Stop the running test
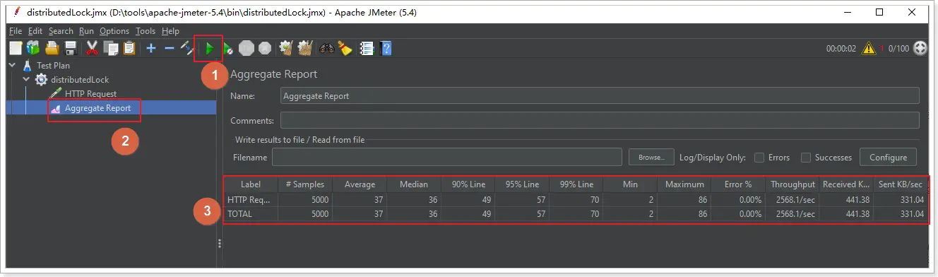Screen dimensions: 938x277 [246, 48]
